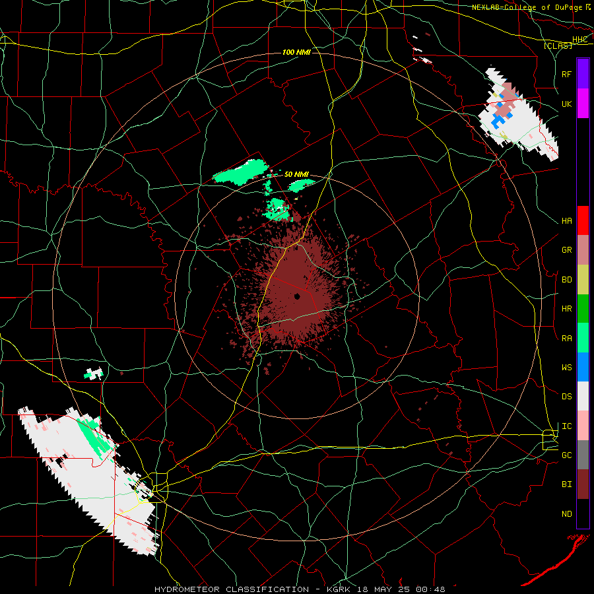Click the RF legend label
Screen dimensions: 594x594
tap(566, 74)
